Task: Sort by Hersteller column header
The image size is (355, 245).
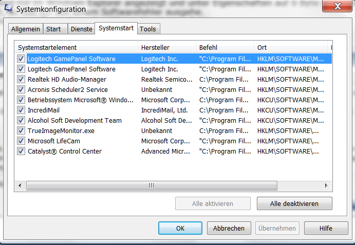Action: click(167, 48)
